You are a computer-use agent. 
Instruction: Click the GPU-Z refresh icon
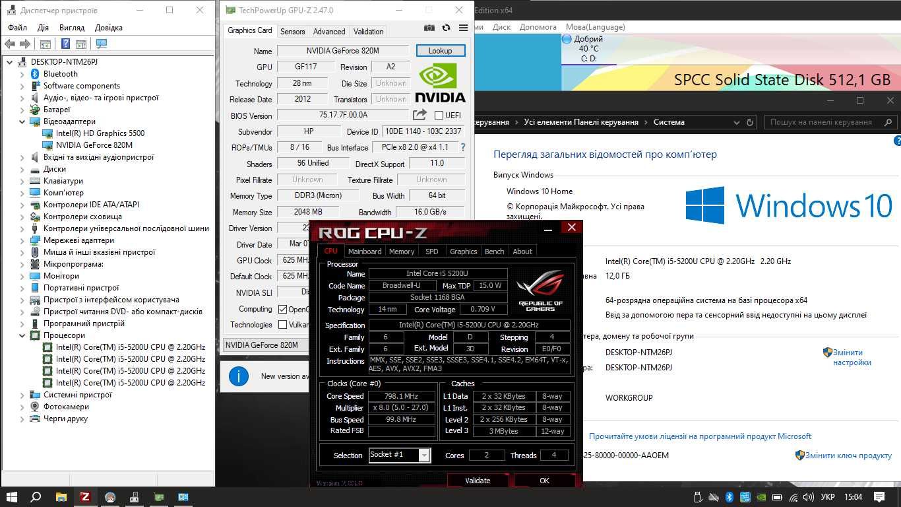click(447, 28)
